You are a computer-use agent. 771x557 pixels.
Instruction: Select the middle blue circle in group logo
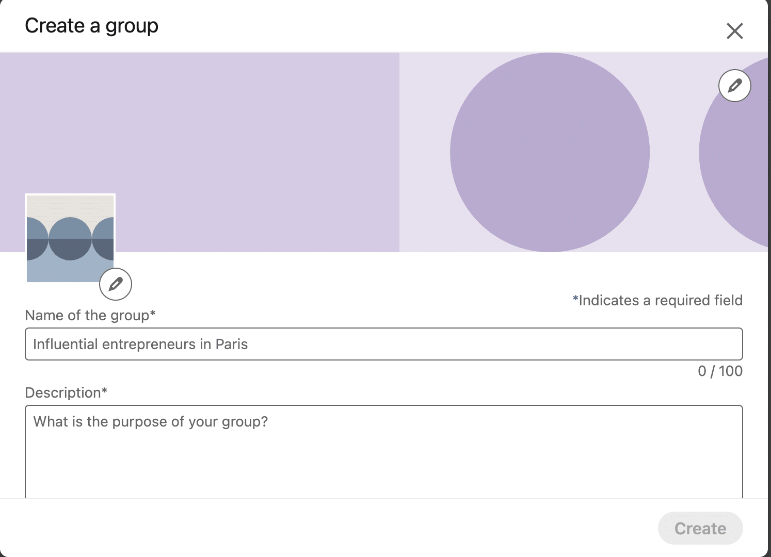pos(70,239)
